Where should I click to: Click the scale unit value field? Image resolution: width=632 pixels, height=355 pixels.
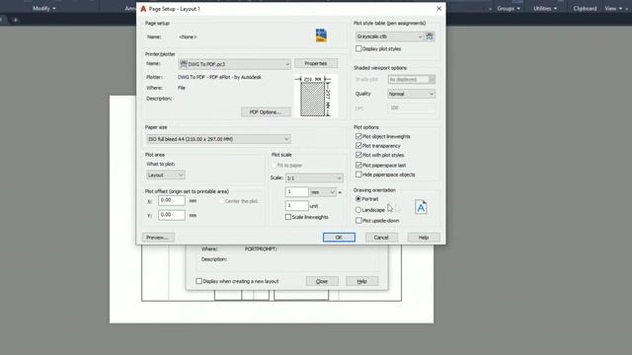297,206
